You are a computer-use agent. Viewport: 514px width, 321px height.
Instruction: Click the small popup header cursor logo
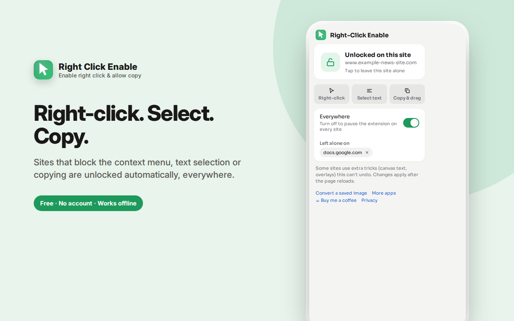pyautogui.click(x=321, y=35)
